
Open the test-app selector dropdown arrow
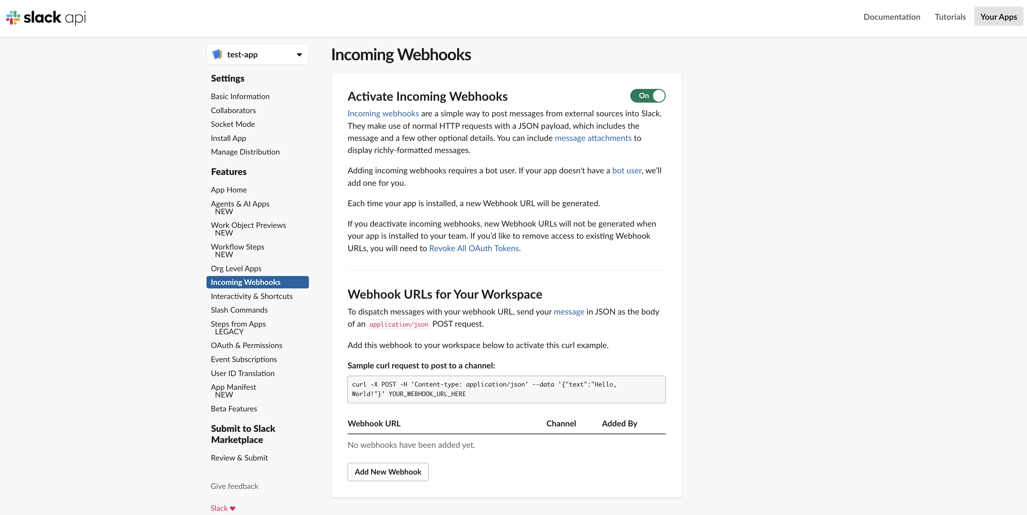[x=299, y=54]
